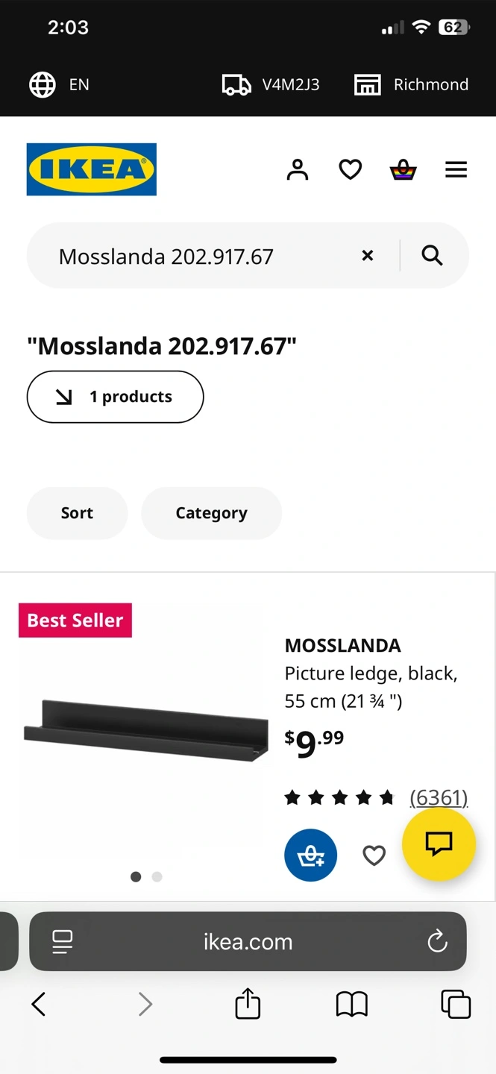Open the account profile icon
496x1074 pixels.
[x=298, y=170]
